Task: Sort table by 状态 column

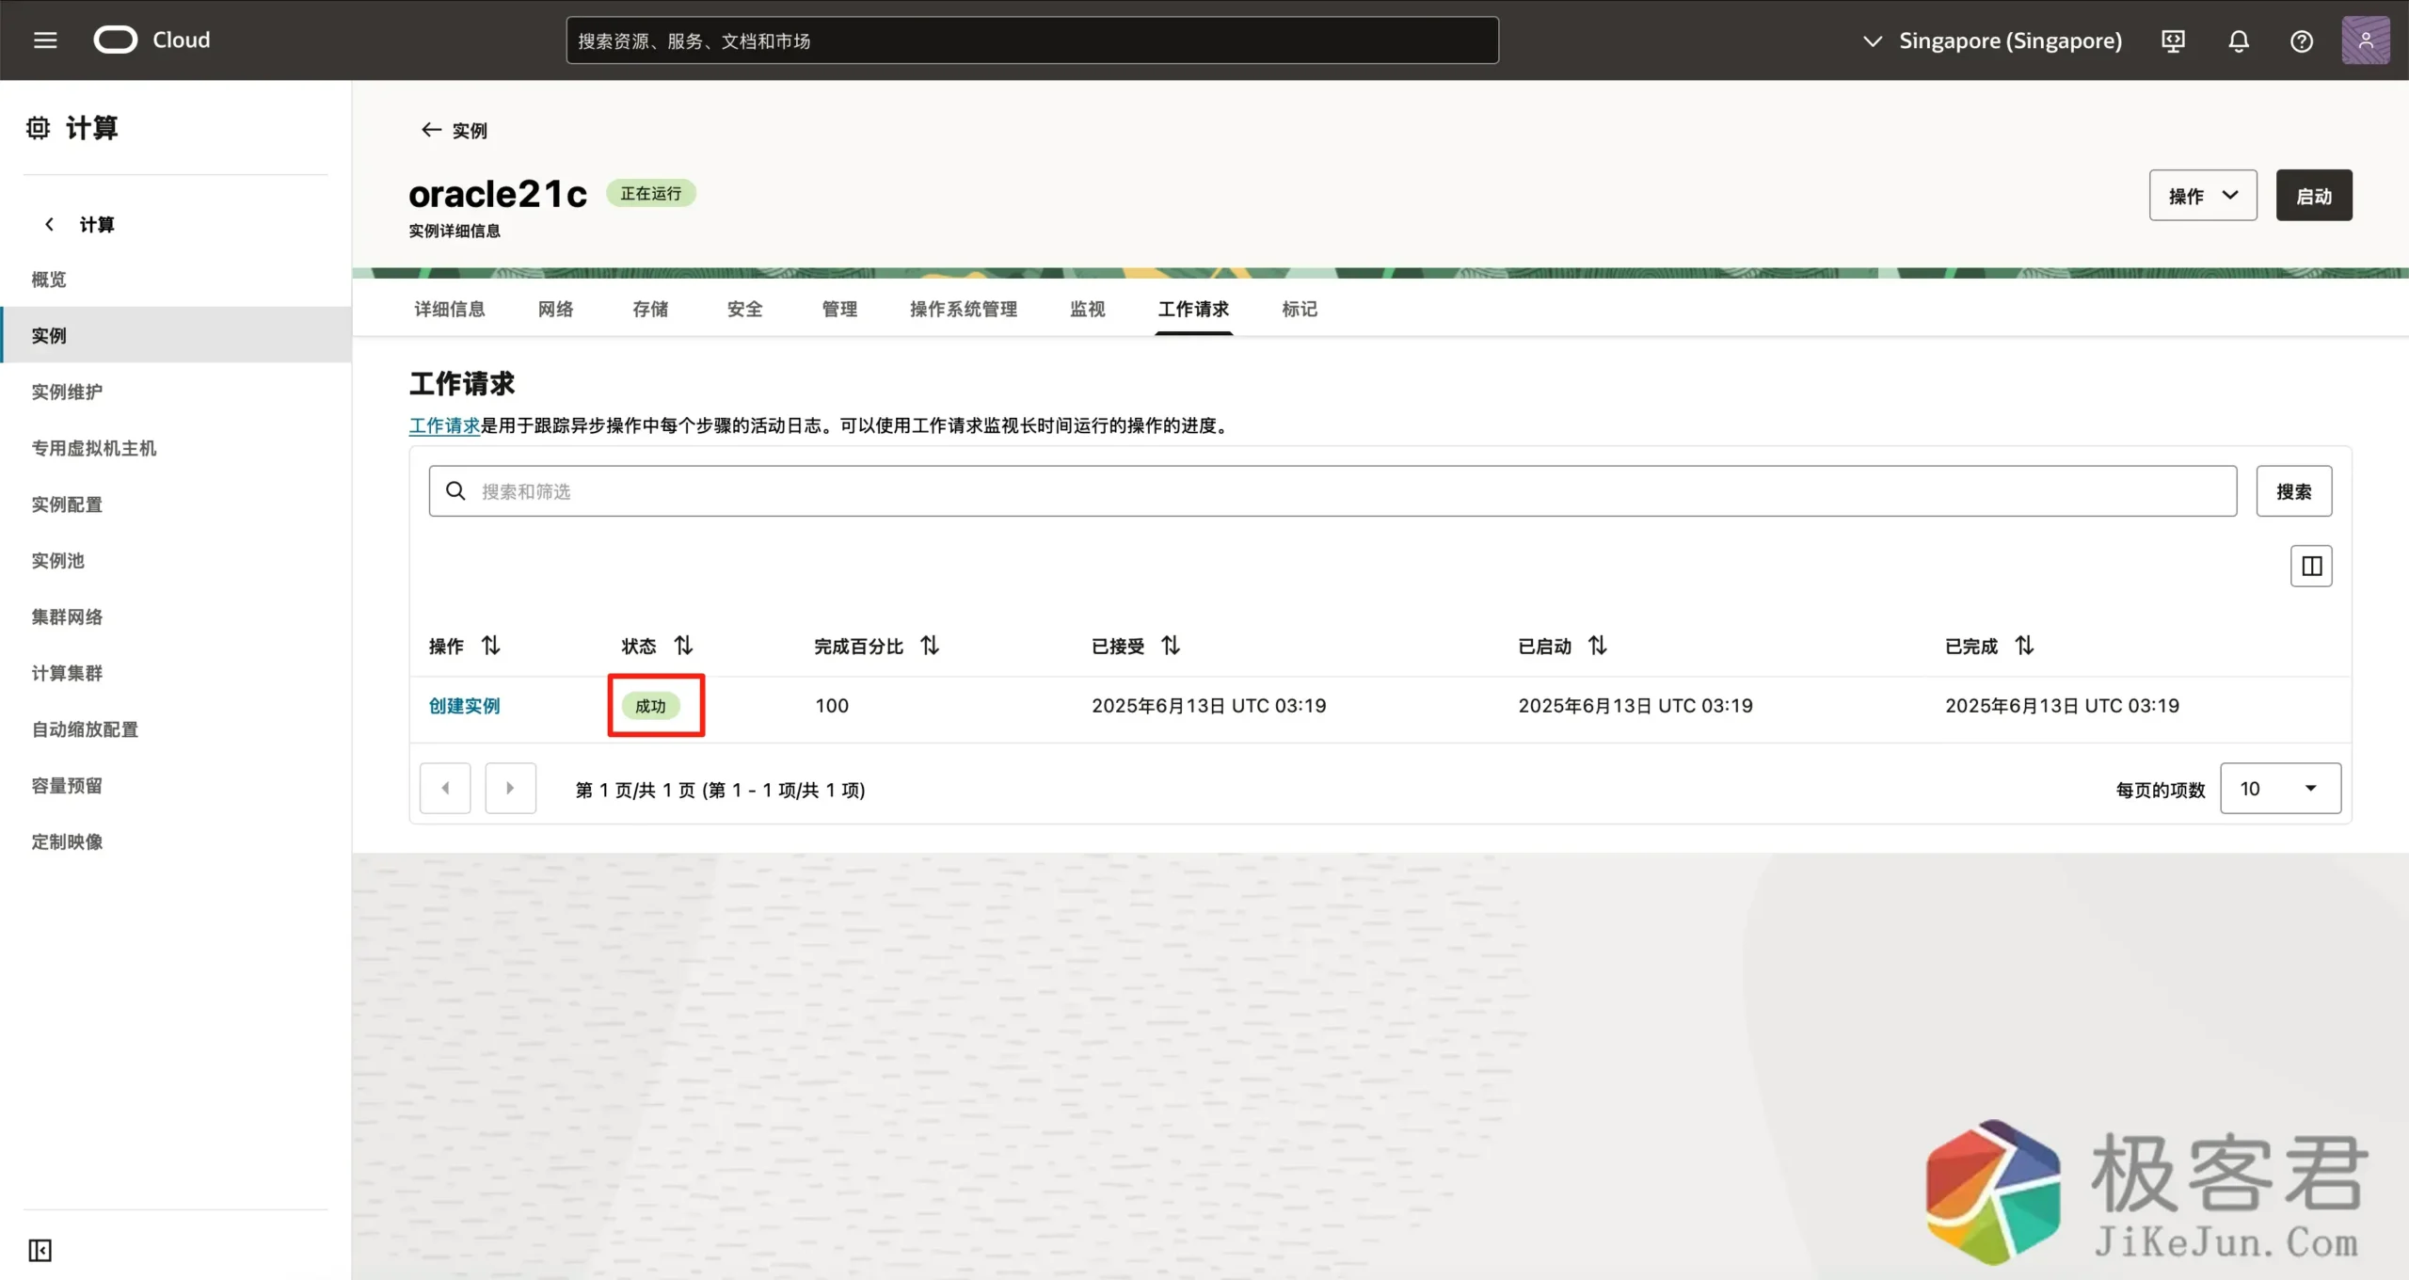Action: click(x=684, y=646)
